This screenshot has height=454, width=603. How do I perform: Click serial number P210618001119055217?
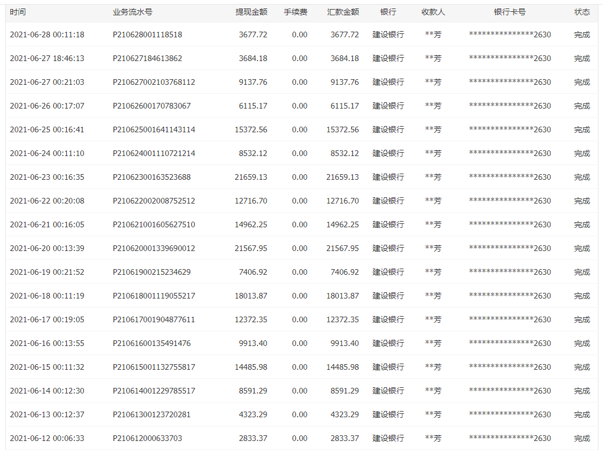coord(154,296)
